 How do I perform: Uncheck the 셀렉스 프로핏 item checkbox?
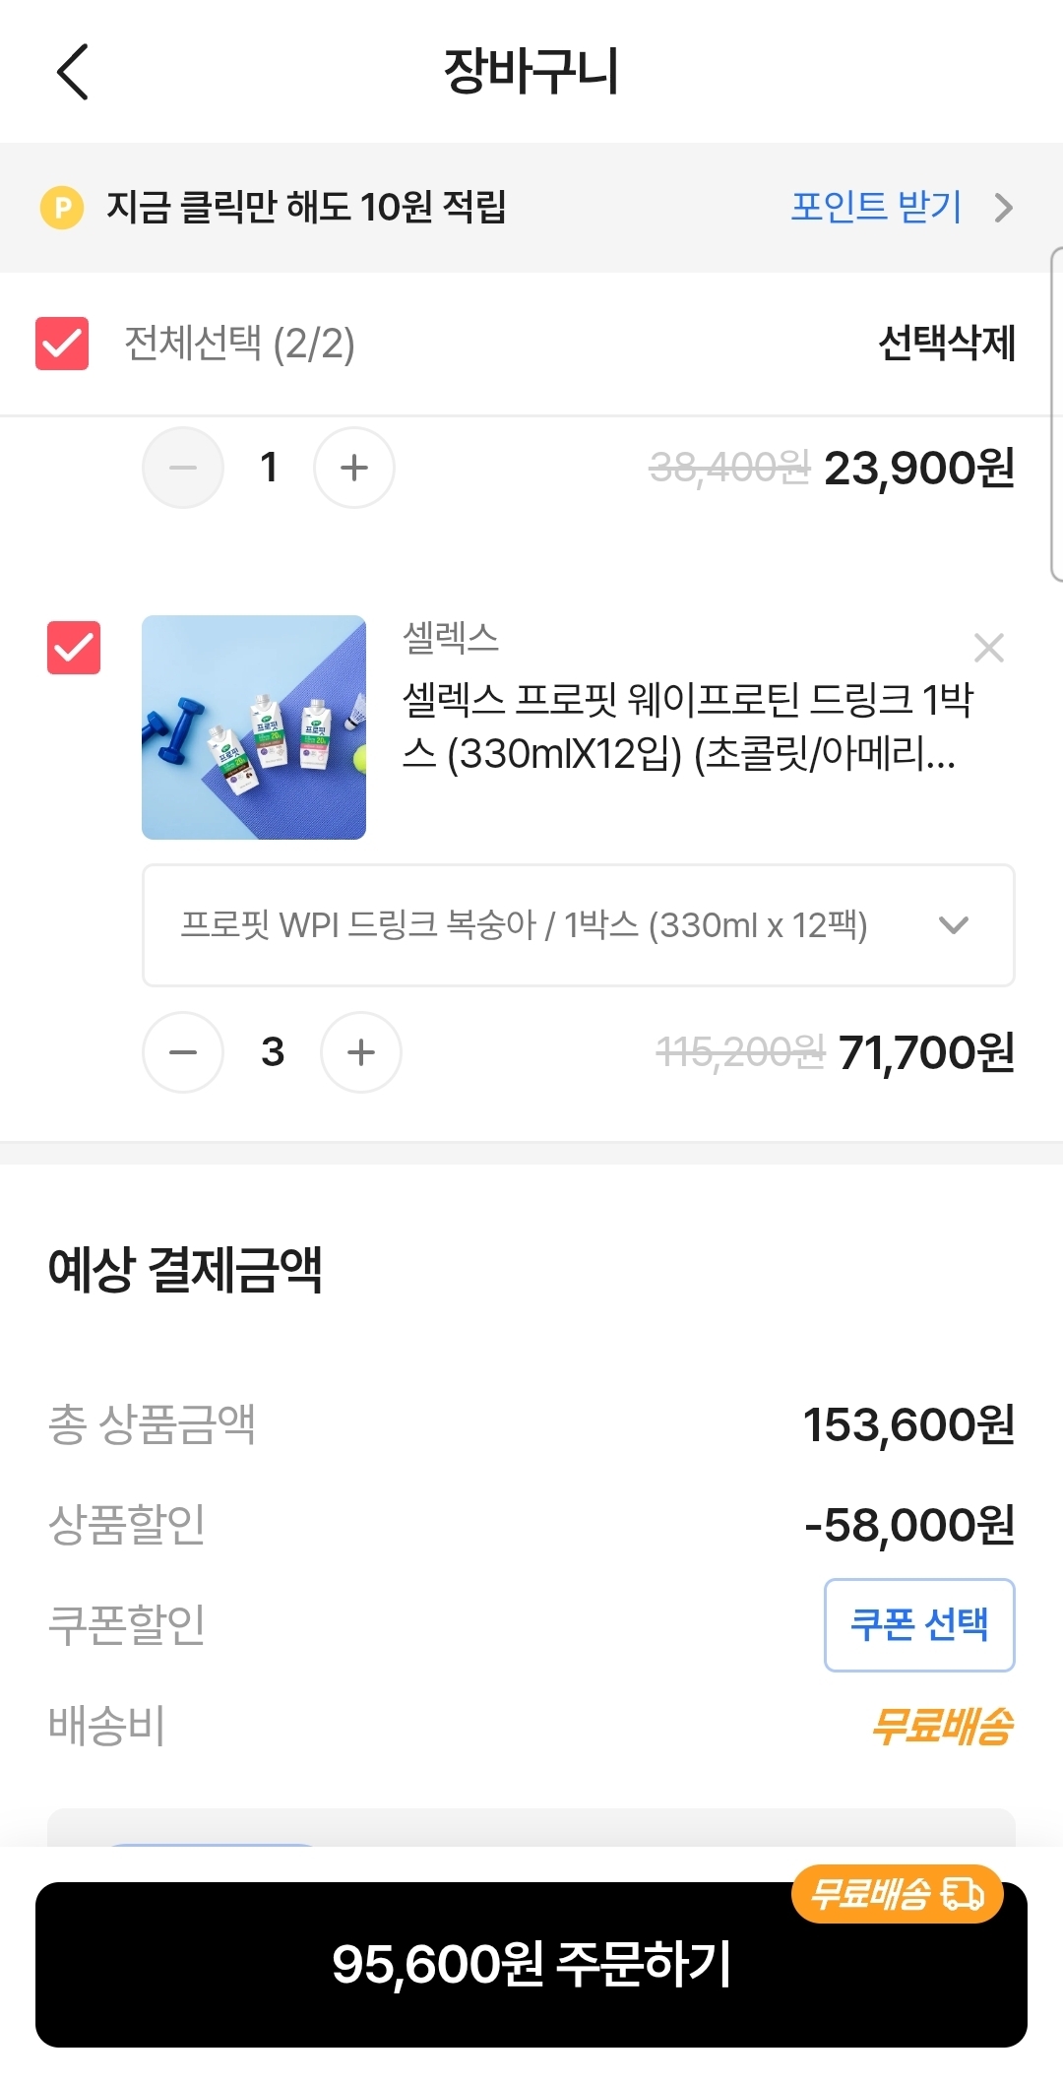coord(74,648)
